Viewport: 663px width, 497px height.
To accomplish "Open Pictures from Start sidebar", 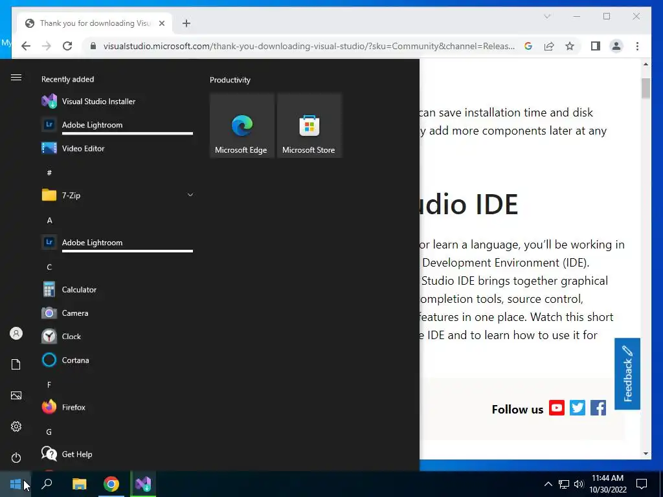I will click(16, 395).
